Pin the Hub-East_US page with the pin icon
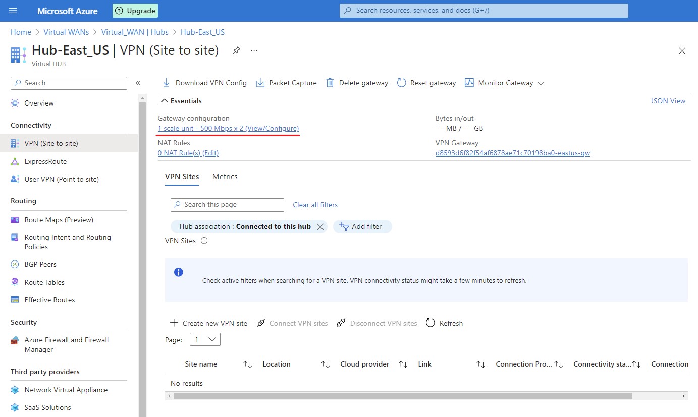The width and height of the screenshot is (698, 417). pyautogui.click(x=236, y=50)
